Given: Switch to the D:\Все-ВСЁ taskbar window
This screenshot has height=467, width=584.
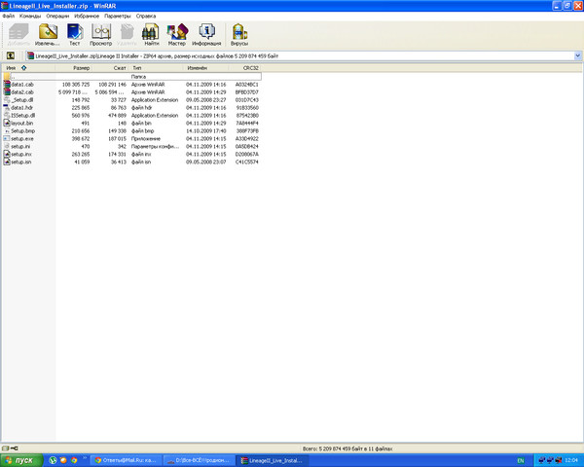Looking at the screenshot, I should pos(200,460).
